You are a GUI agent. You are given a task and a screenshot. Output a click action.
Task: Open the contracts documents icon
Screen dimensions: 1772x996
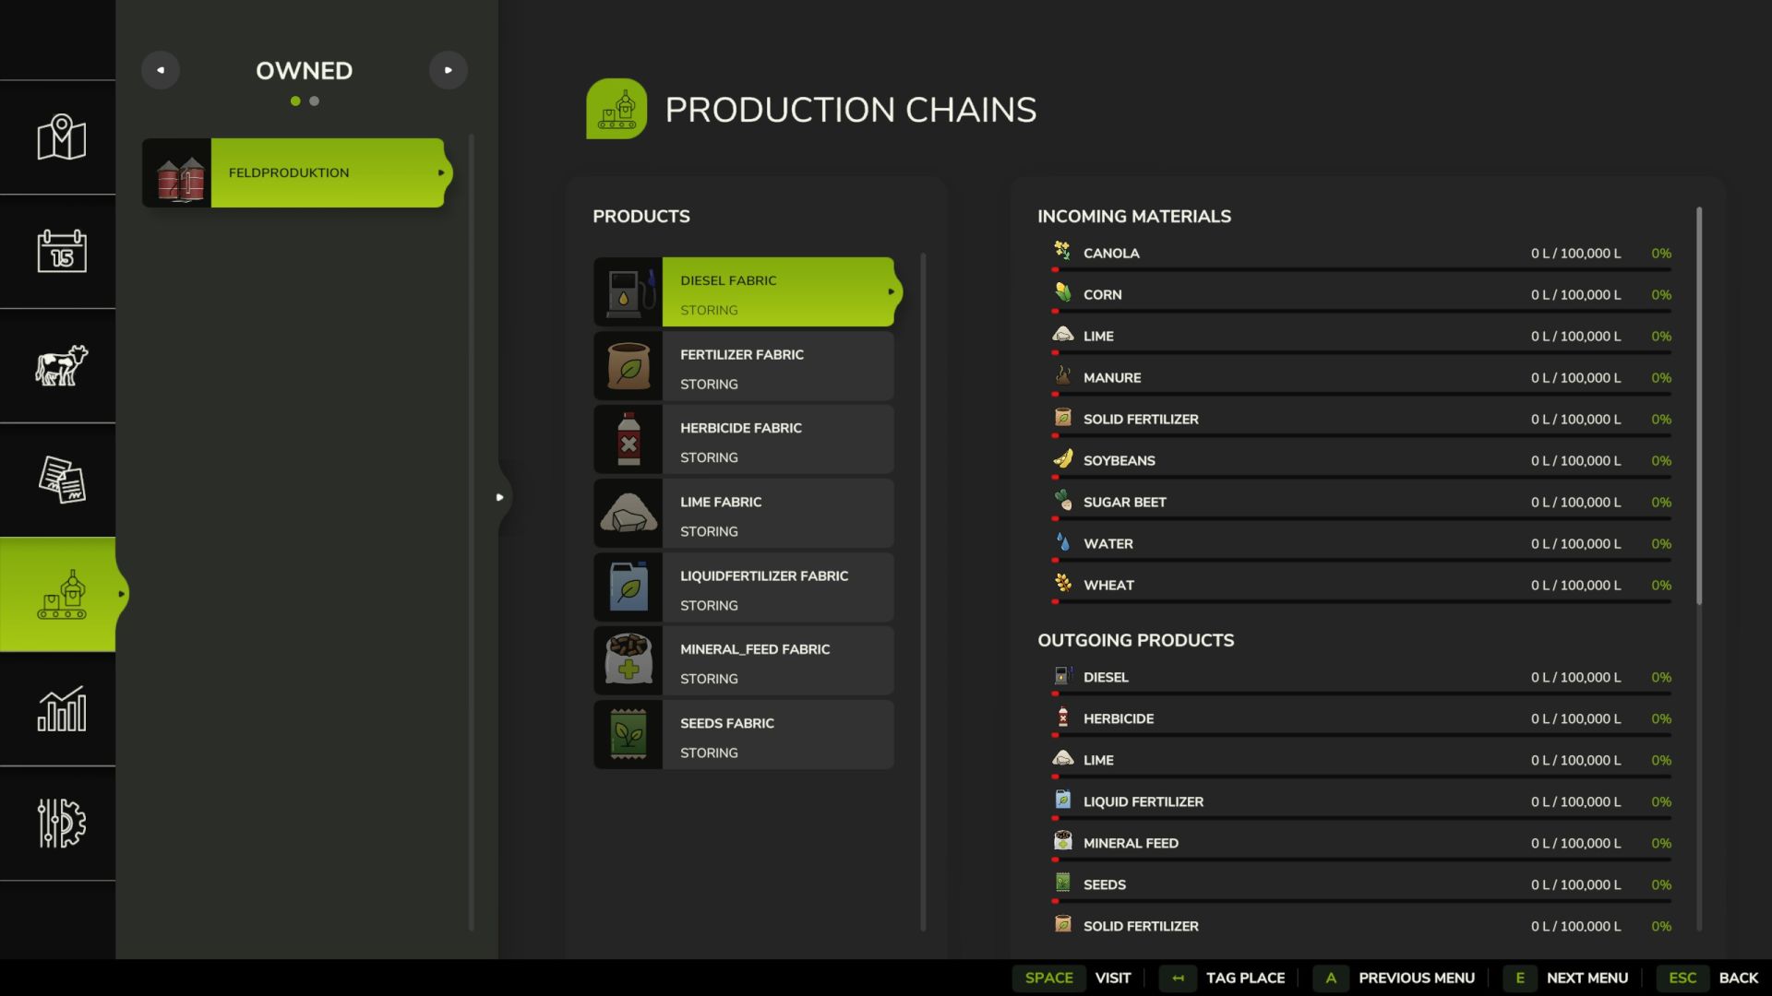[x=61, y=480]
